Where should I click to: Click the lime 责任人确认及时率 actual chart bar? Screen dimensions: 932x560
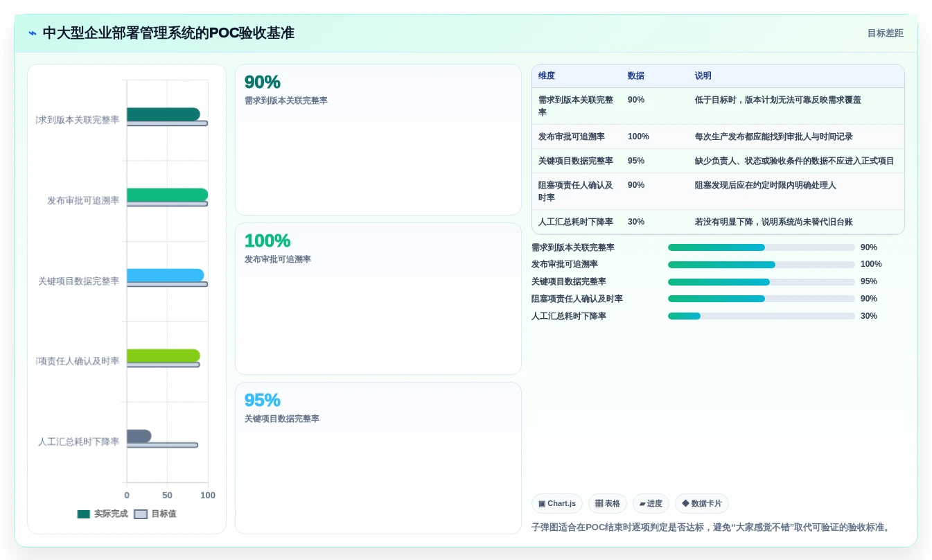point(164,356)
